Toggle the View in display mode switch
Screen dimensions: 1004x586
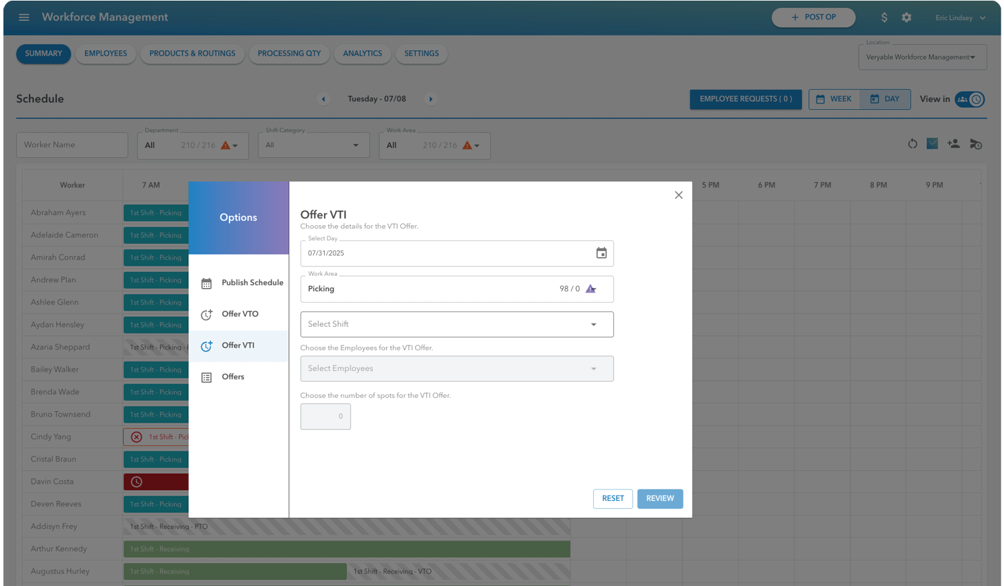[x=970, y=98]
